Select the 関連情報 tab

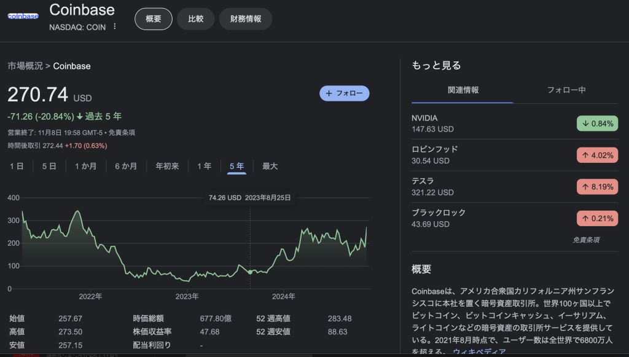463,90
